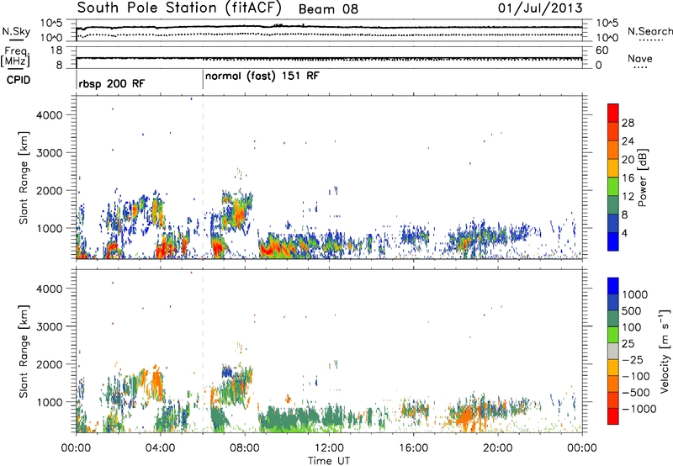Screen dimensions: 673x466
Task: Click the '16:00' time tick label
Action: (x=413, y=448)
